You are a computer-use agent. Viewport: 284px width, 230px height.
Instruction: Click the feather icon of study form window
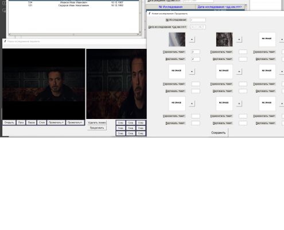pos(150,13)
